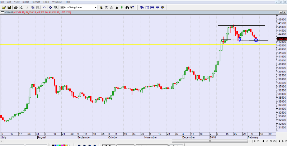Click the Expert Advisor person icon
This screenshot has height=146, width=287.
[101, 8]
